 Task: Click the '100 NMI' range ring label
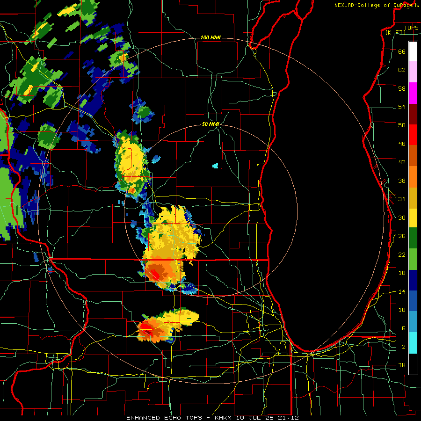(x=210, y=37)
